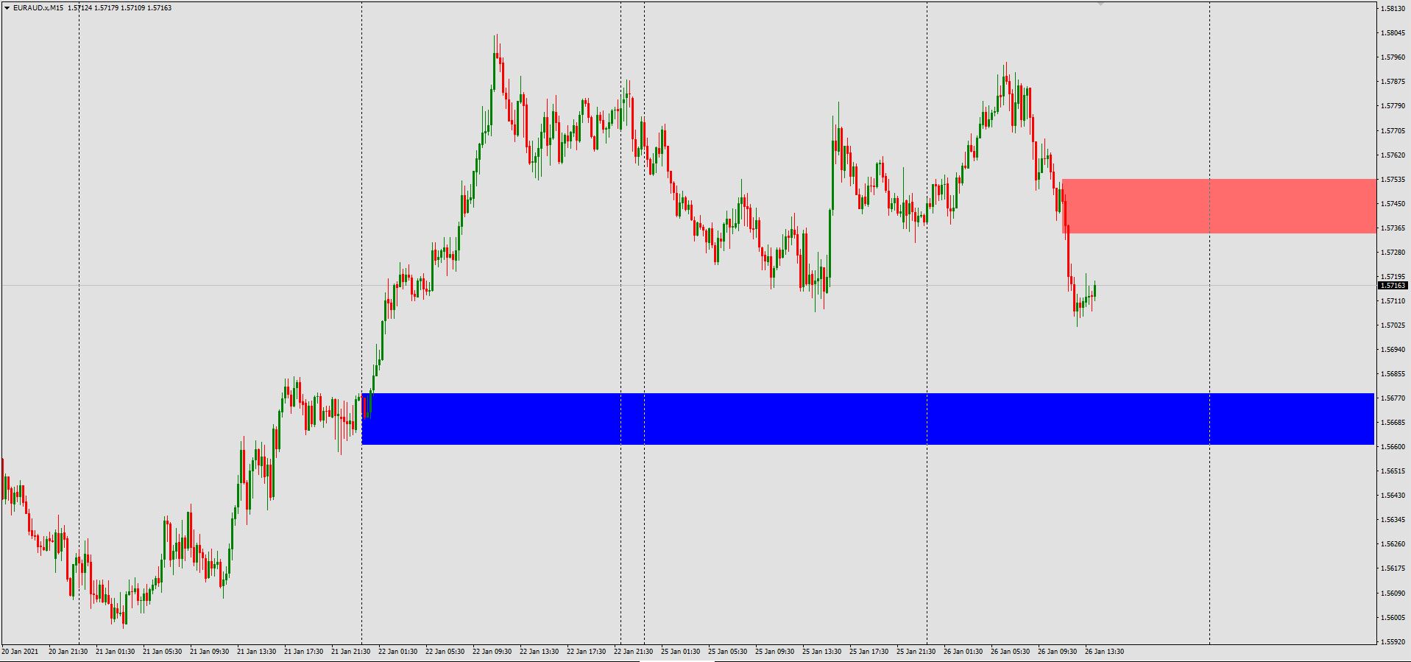Image resolution: width=1411 pixels, height=662 pixels.
Task: Click the 1.56005 price axis label
Action: [x=1393, y=617]
